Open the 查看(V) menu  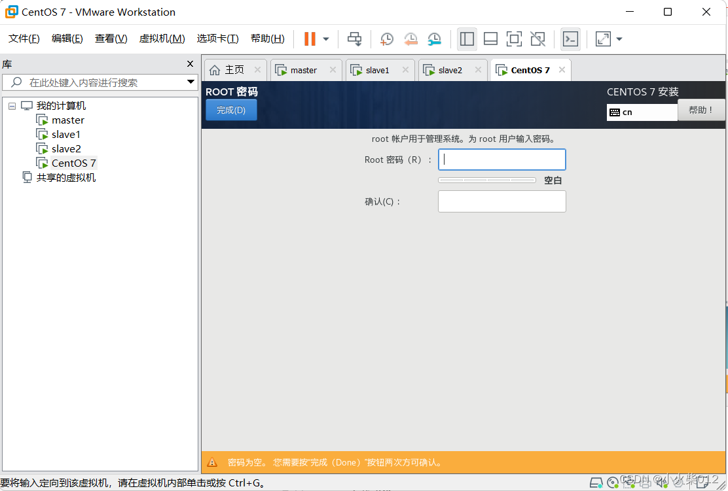point(111,39)
